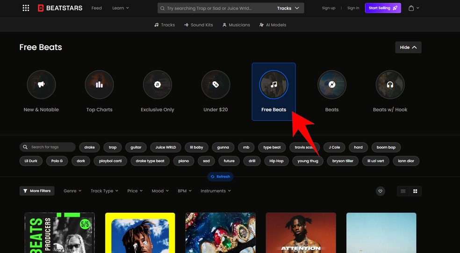
Task: Select the Beats w/ Hook headphones icon
Action: pyautogui.click(x=390, y=85)
